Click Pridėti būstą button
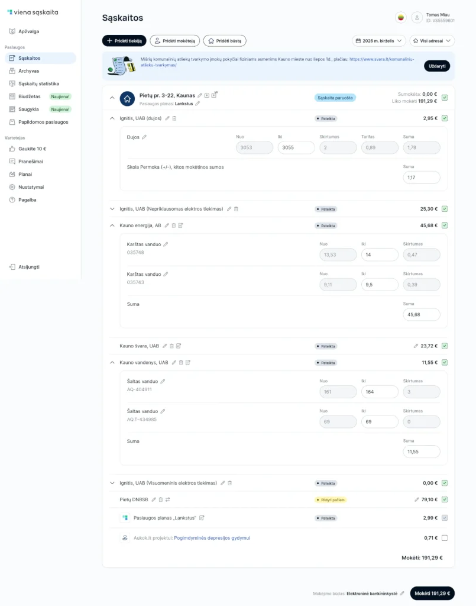Image resolution: width=476 pixels, height=606 pixels. (225, 41)
